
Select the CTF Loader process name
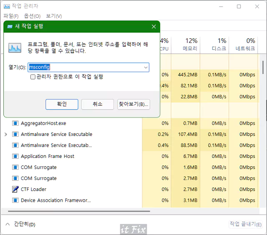tap(33, 189)
